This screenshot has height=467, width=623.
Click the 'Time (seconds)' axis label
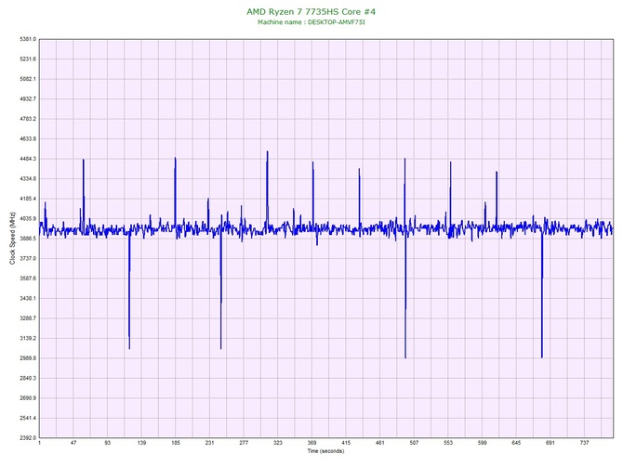(325, 451)
